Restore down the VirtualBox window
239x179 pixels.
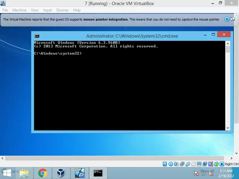(220, 3)
